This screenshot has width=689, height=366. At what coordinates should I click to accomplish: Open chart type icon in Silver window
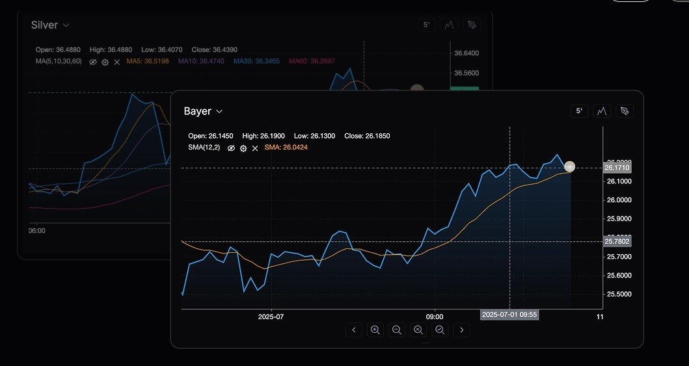point(449,25)
